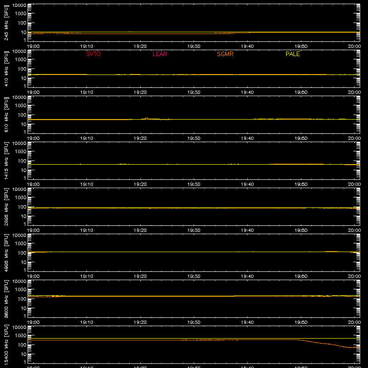
Task: Click the 19:20 tick under the 610 MHz panel
Action: coord(140,138)
